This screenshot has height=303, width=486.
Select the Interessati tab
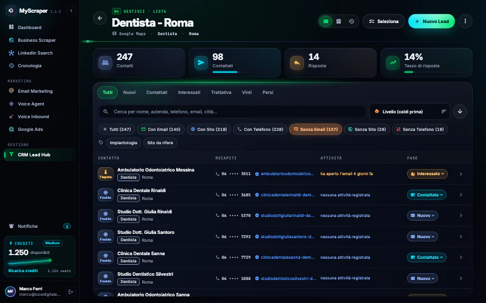pos(189,93)
